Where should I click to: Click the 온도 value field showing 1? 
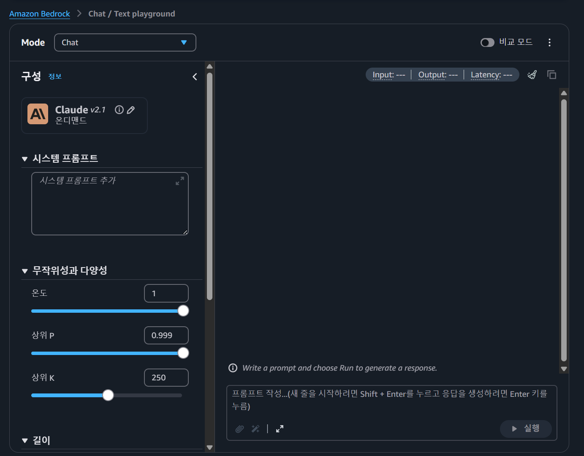[166, 293]
